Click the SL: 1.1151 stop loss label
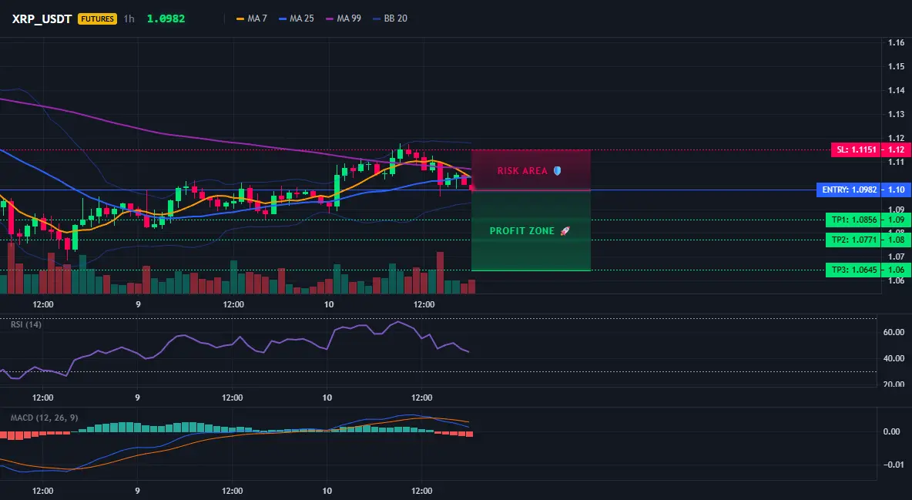Viewport: 912px width, 500px height. click(x=857, y=149)
